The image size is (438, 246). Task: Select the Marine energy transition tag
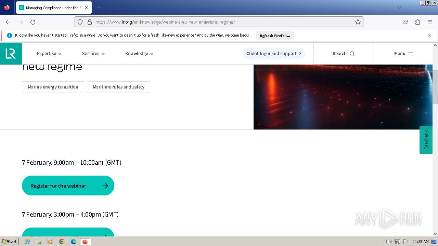coord(53,87)
